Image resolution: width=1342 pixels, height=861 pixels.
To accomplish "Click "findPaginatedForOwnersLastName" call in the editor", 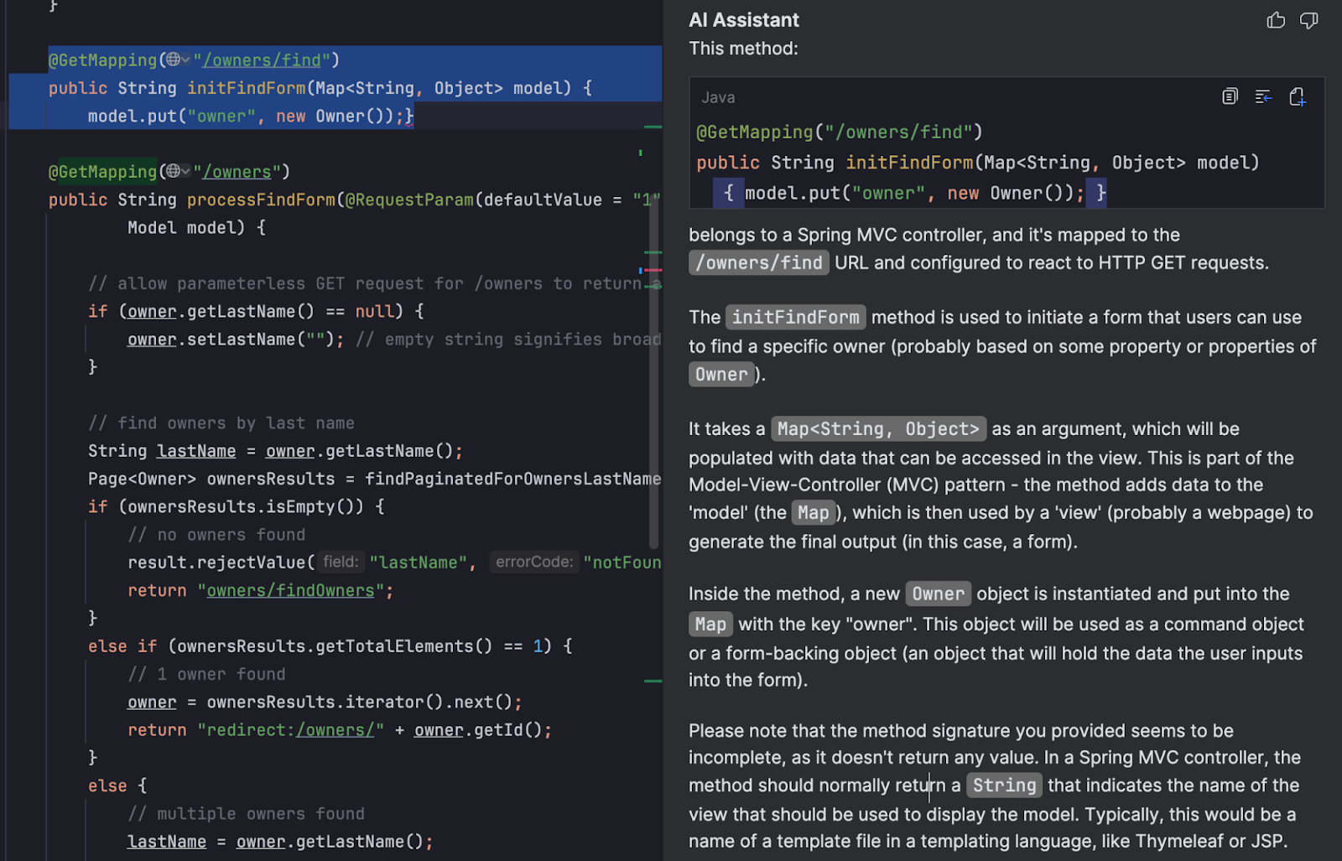I will coord(513,479).
